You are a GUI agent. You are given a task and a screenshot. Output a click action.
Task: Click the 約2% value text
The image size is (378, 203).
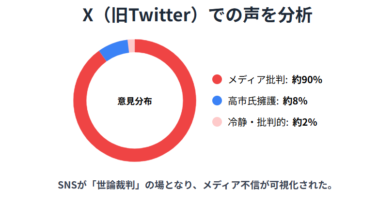(x=305, y=122)
